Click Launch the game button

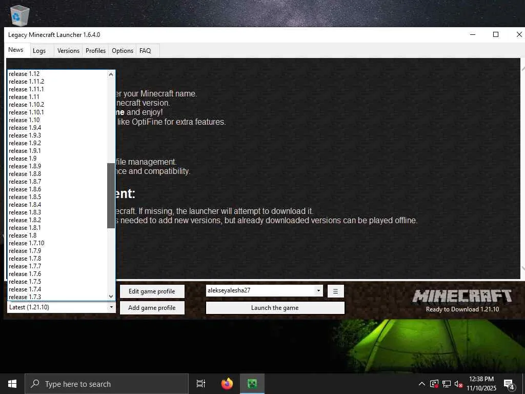[275, 308]
